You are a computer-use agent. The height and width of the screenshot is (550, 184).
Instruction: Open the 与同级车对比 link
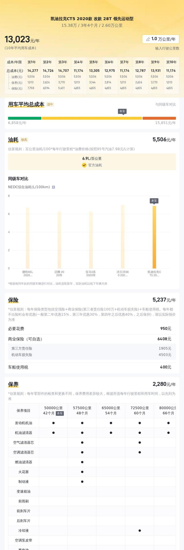pos(165,104)
